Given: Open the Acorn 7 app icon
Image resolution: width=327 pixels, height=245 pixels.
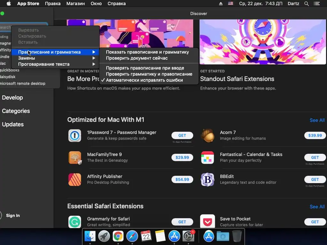Looking at the screenshot, I should pos(208,136).
